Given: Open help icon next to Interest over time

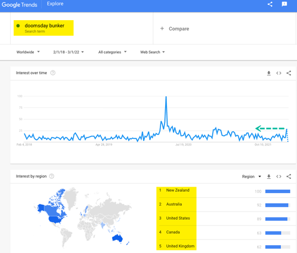Looking at the screenshot, I should pos(53,73).
